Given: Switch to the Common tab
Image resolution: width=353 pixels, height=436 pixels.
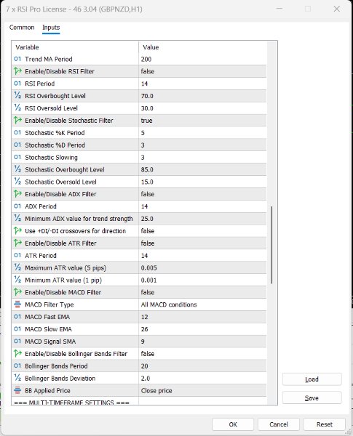Looking at the screenshot, I should [x=22, y=28].
